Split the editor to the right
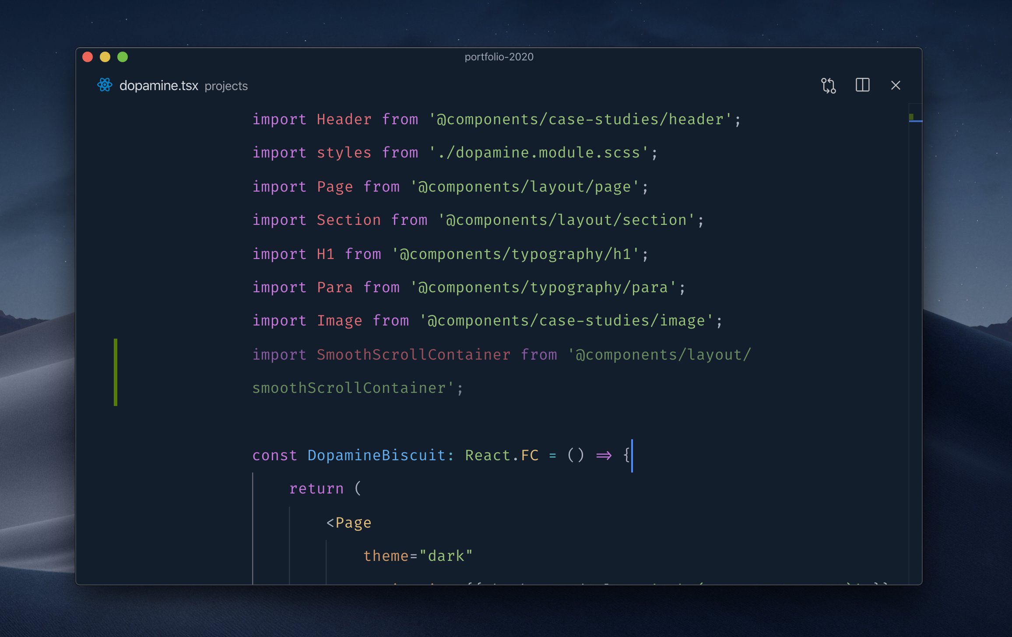 tap(862, 85)
